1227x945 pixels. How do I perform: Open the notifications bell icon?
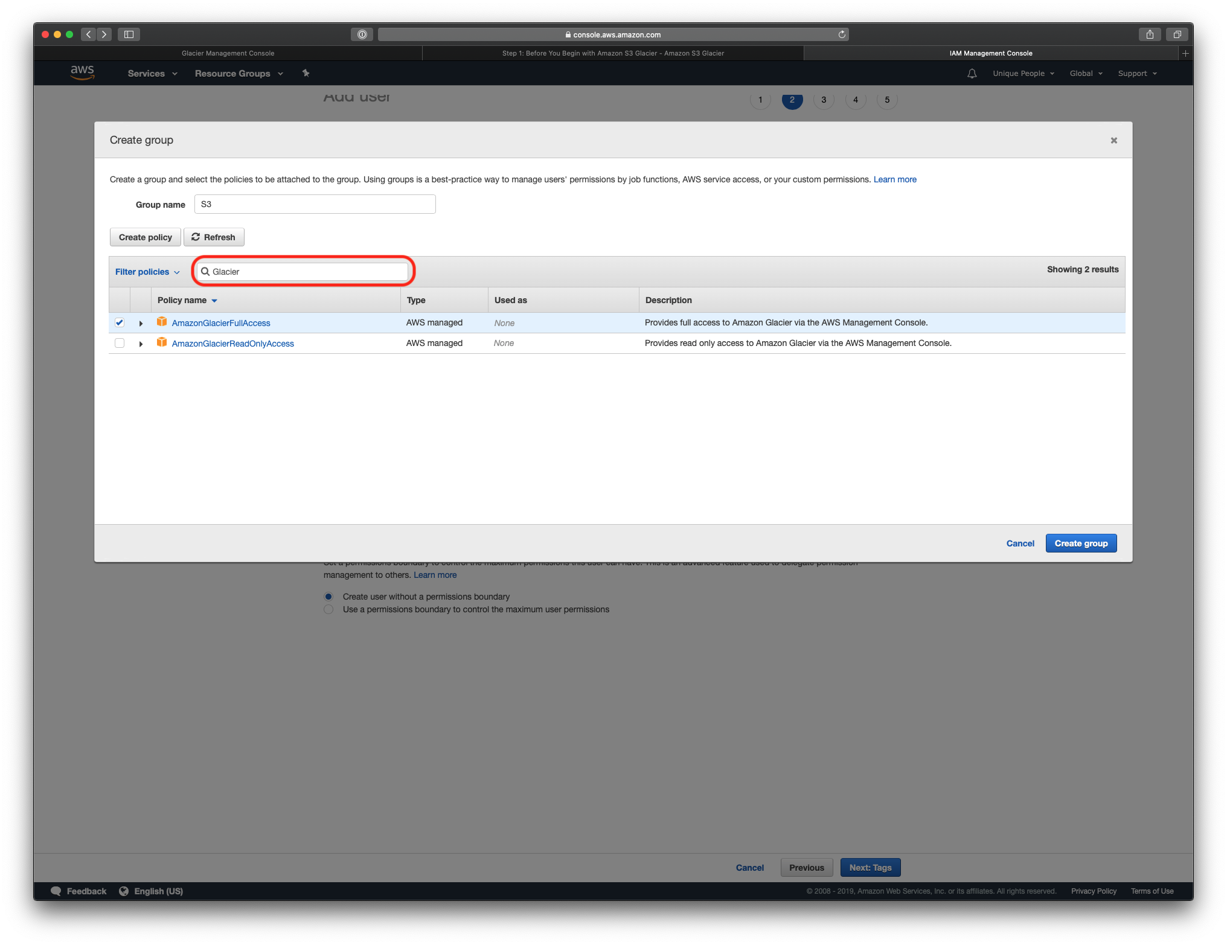click(x=972, y=73)
